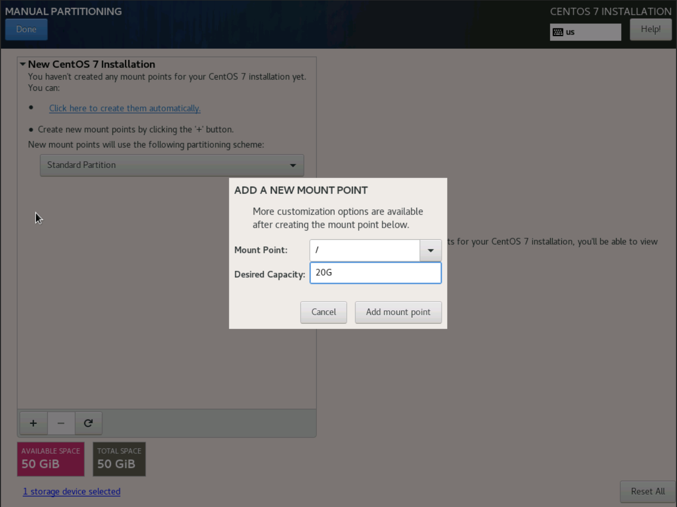Open the Help! button
Viewport: 677px width, 507px height.
click(x=651, y=29)
